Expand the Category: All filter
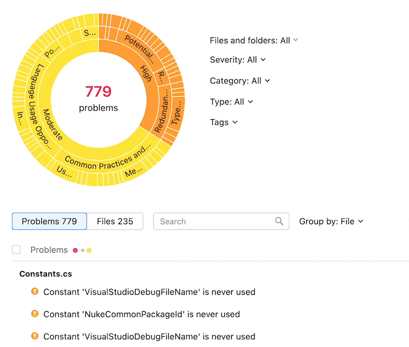The width and height of the screenshot is (409, 347). coord(240,81)
